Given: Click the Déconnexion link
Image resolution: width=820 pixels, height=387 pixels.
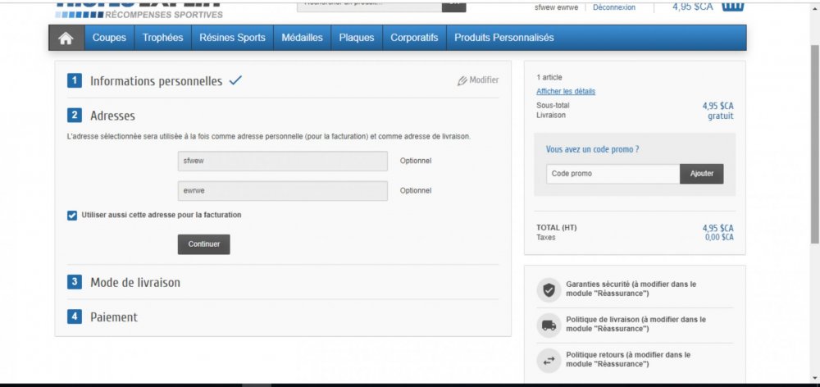Looking at the screenshot, I should [x=614, y=7].
